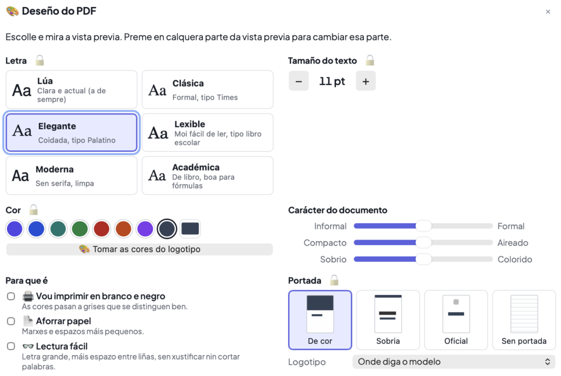
Task: Pick the Académica font card
Action: coord(208,175)
